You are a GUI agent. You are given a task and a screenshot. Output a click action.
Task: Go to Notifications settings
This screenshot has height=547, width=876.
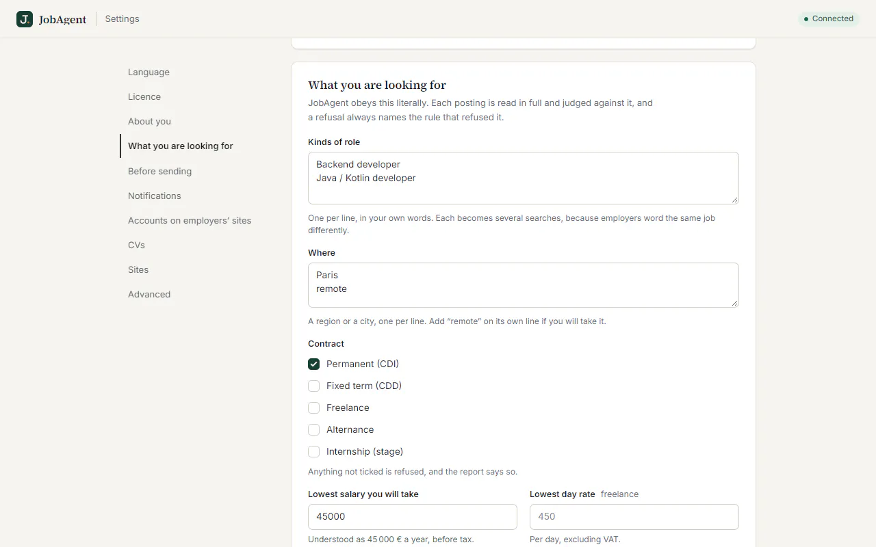pos(155,196)
